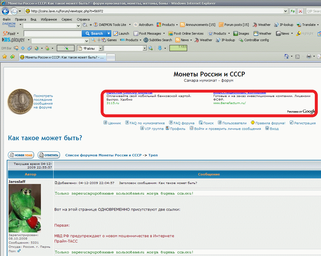The height and width of the screenshot is (256, 321).
Task: Open Посмотреть последние сообщения на форуме link
Action: 43,101
